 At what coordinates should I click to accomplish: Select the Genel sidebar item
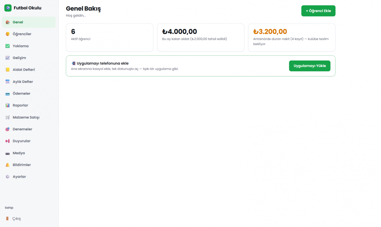(x=29, y=22)
